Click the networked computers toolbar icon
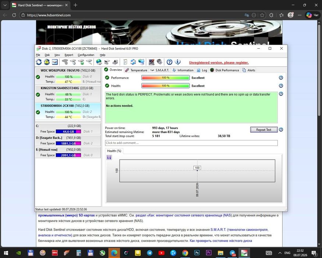 (141, 62)
